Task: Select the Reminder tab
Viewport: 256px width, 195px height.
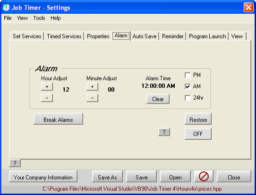Action: [x=172, y=36]
